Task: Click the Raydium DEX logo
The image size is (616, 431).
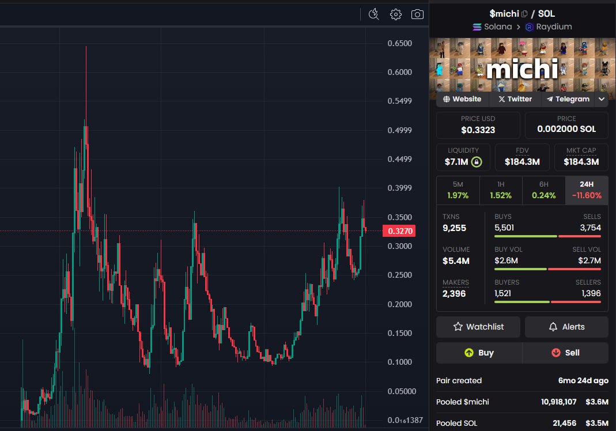Action: (x=529, y=27)
